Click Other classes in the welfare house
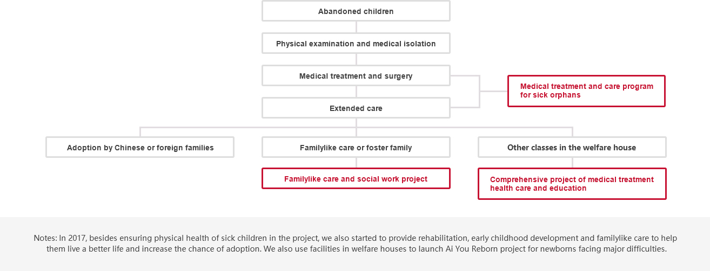 pyautogui.click(x=572, y=147)
